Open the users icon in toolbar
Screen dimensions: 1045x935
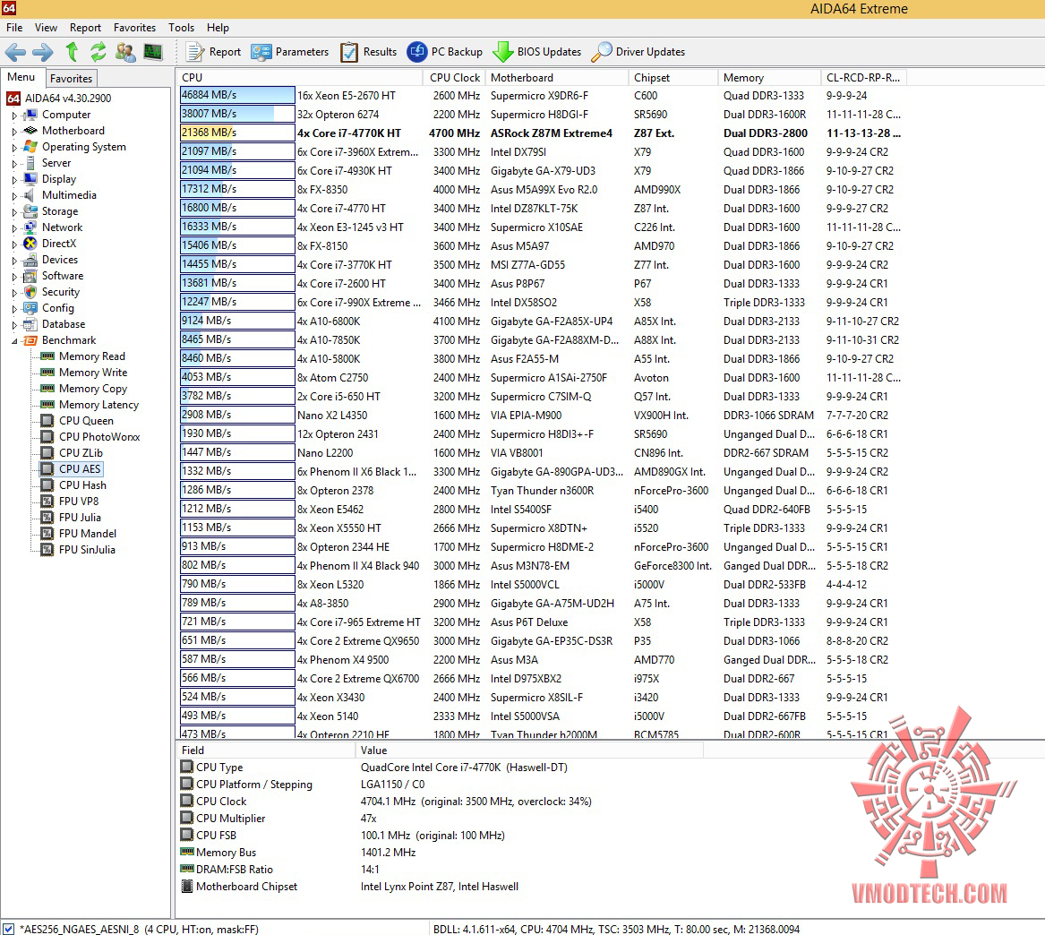click(125, 51)
